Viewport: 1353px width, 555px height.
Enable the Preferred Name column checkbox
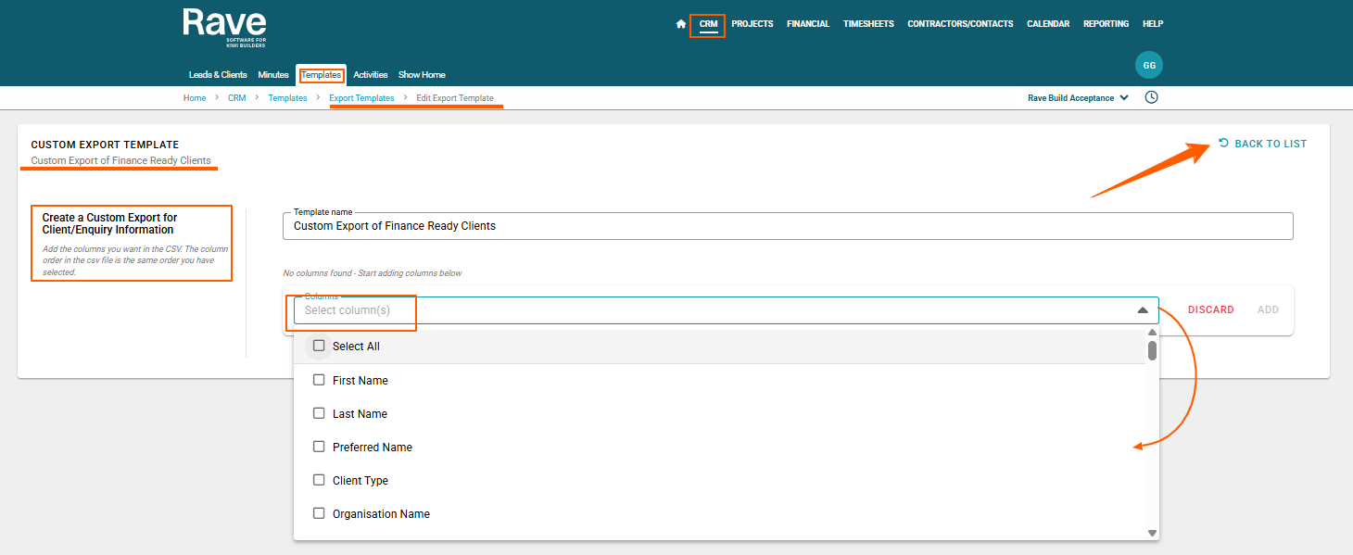[319, 447]
